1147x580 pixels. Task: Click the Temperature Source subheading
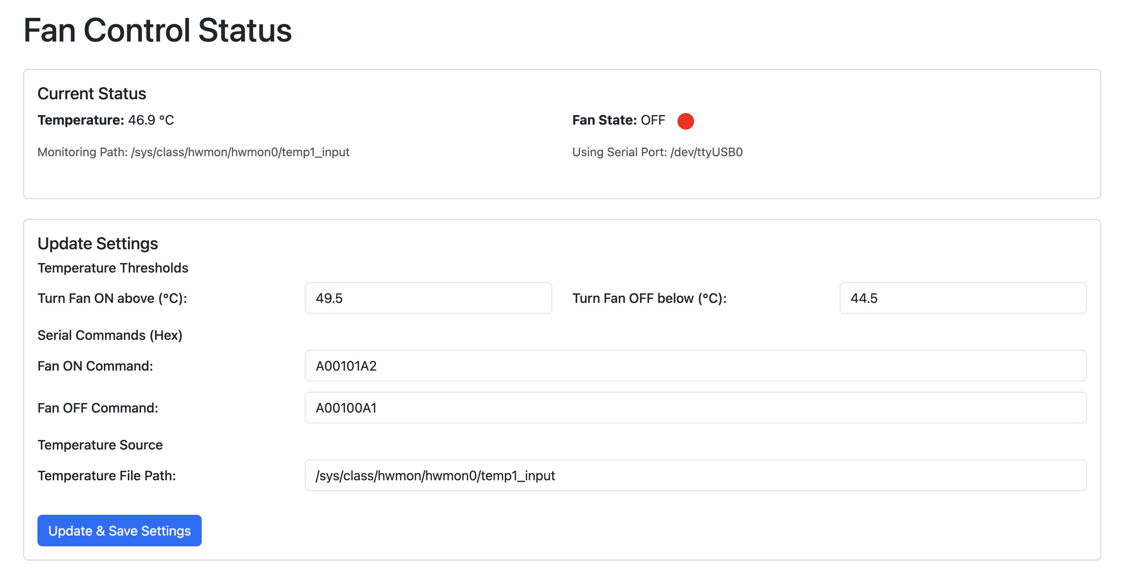click(x=100, y=445)
